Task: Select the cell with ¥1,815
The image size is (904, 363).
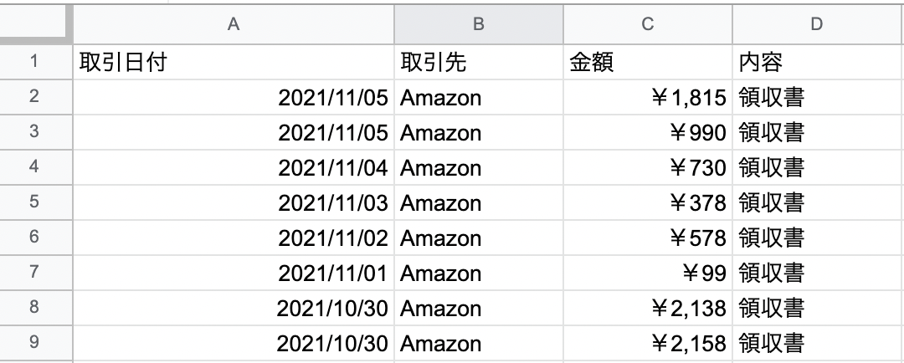Action: coord(647,98)
